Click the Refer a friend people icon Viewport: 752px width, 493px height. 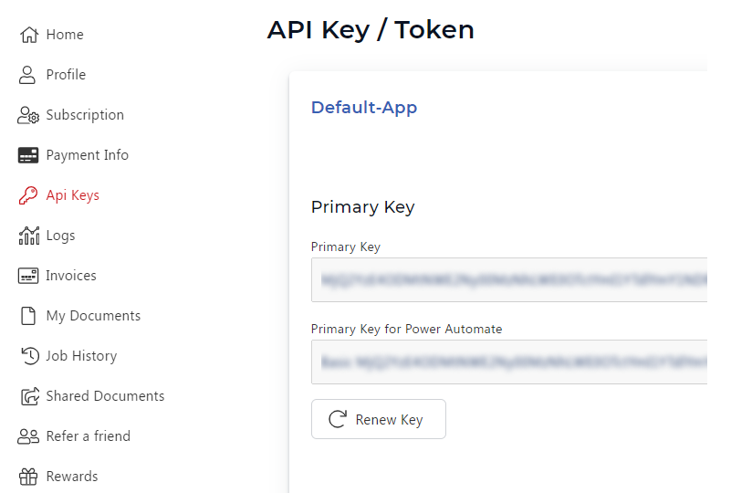click(x=28, y=436)
